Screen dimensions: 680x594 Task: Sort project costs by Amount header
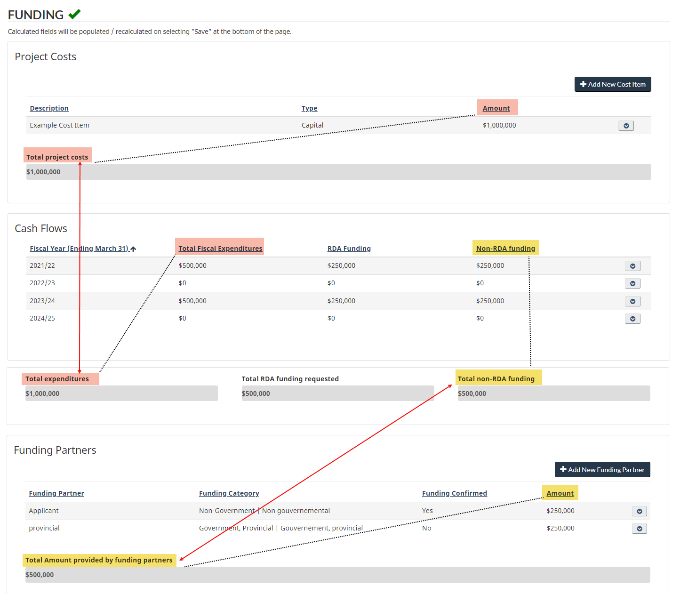tap(496, 108)
